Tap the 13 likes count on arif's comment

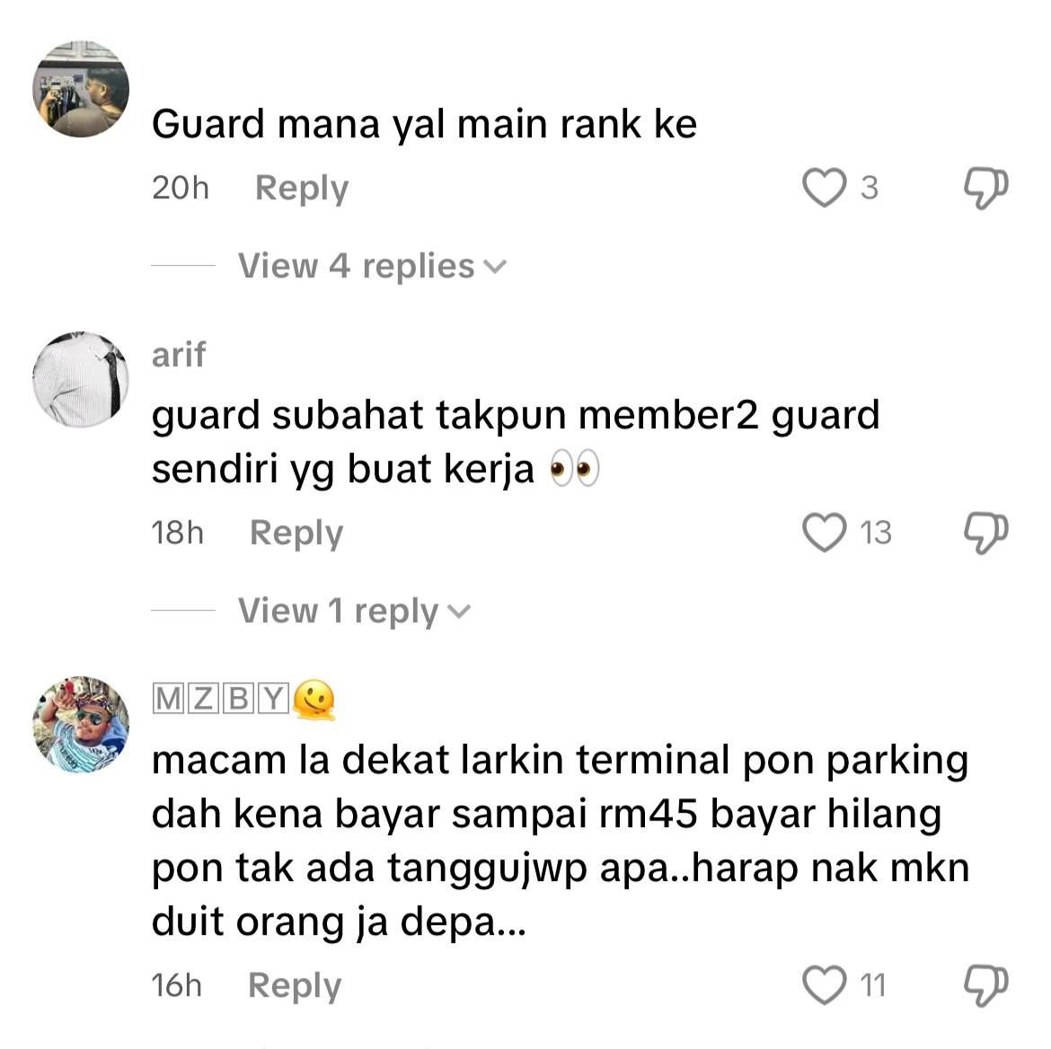point(876,533)
